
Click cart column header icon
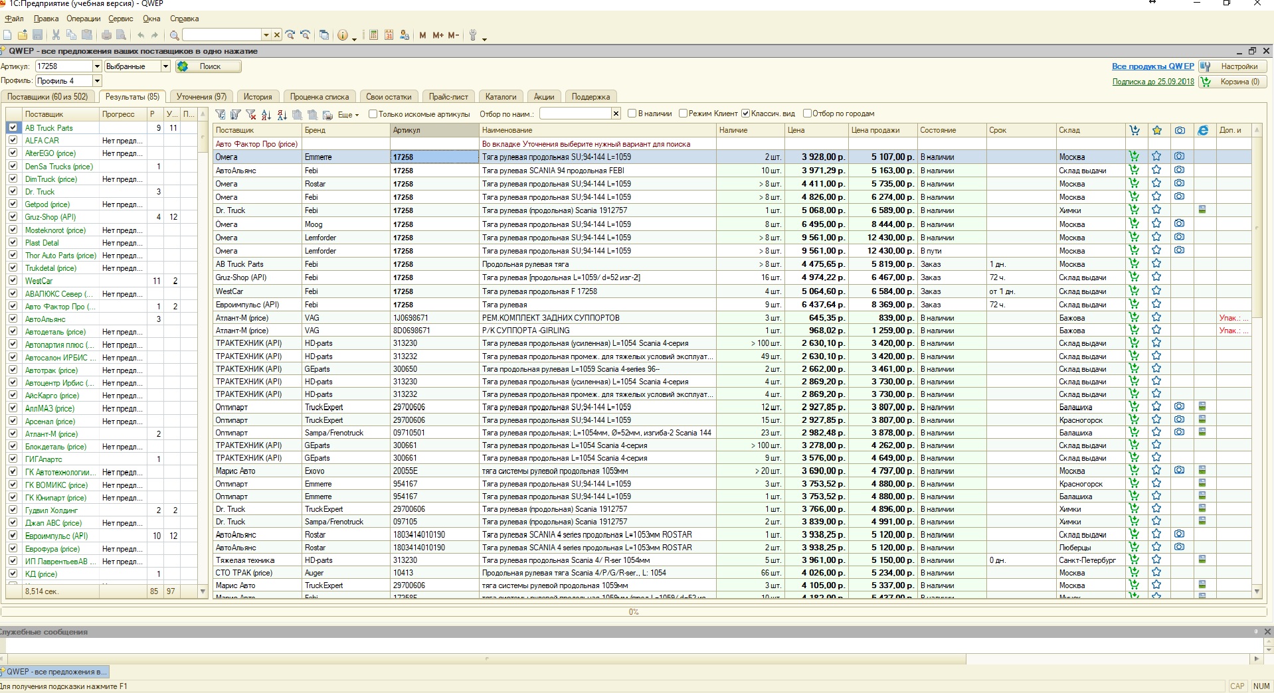[x=1135, y=130]
